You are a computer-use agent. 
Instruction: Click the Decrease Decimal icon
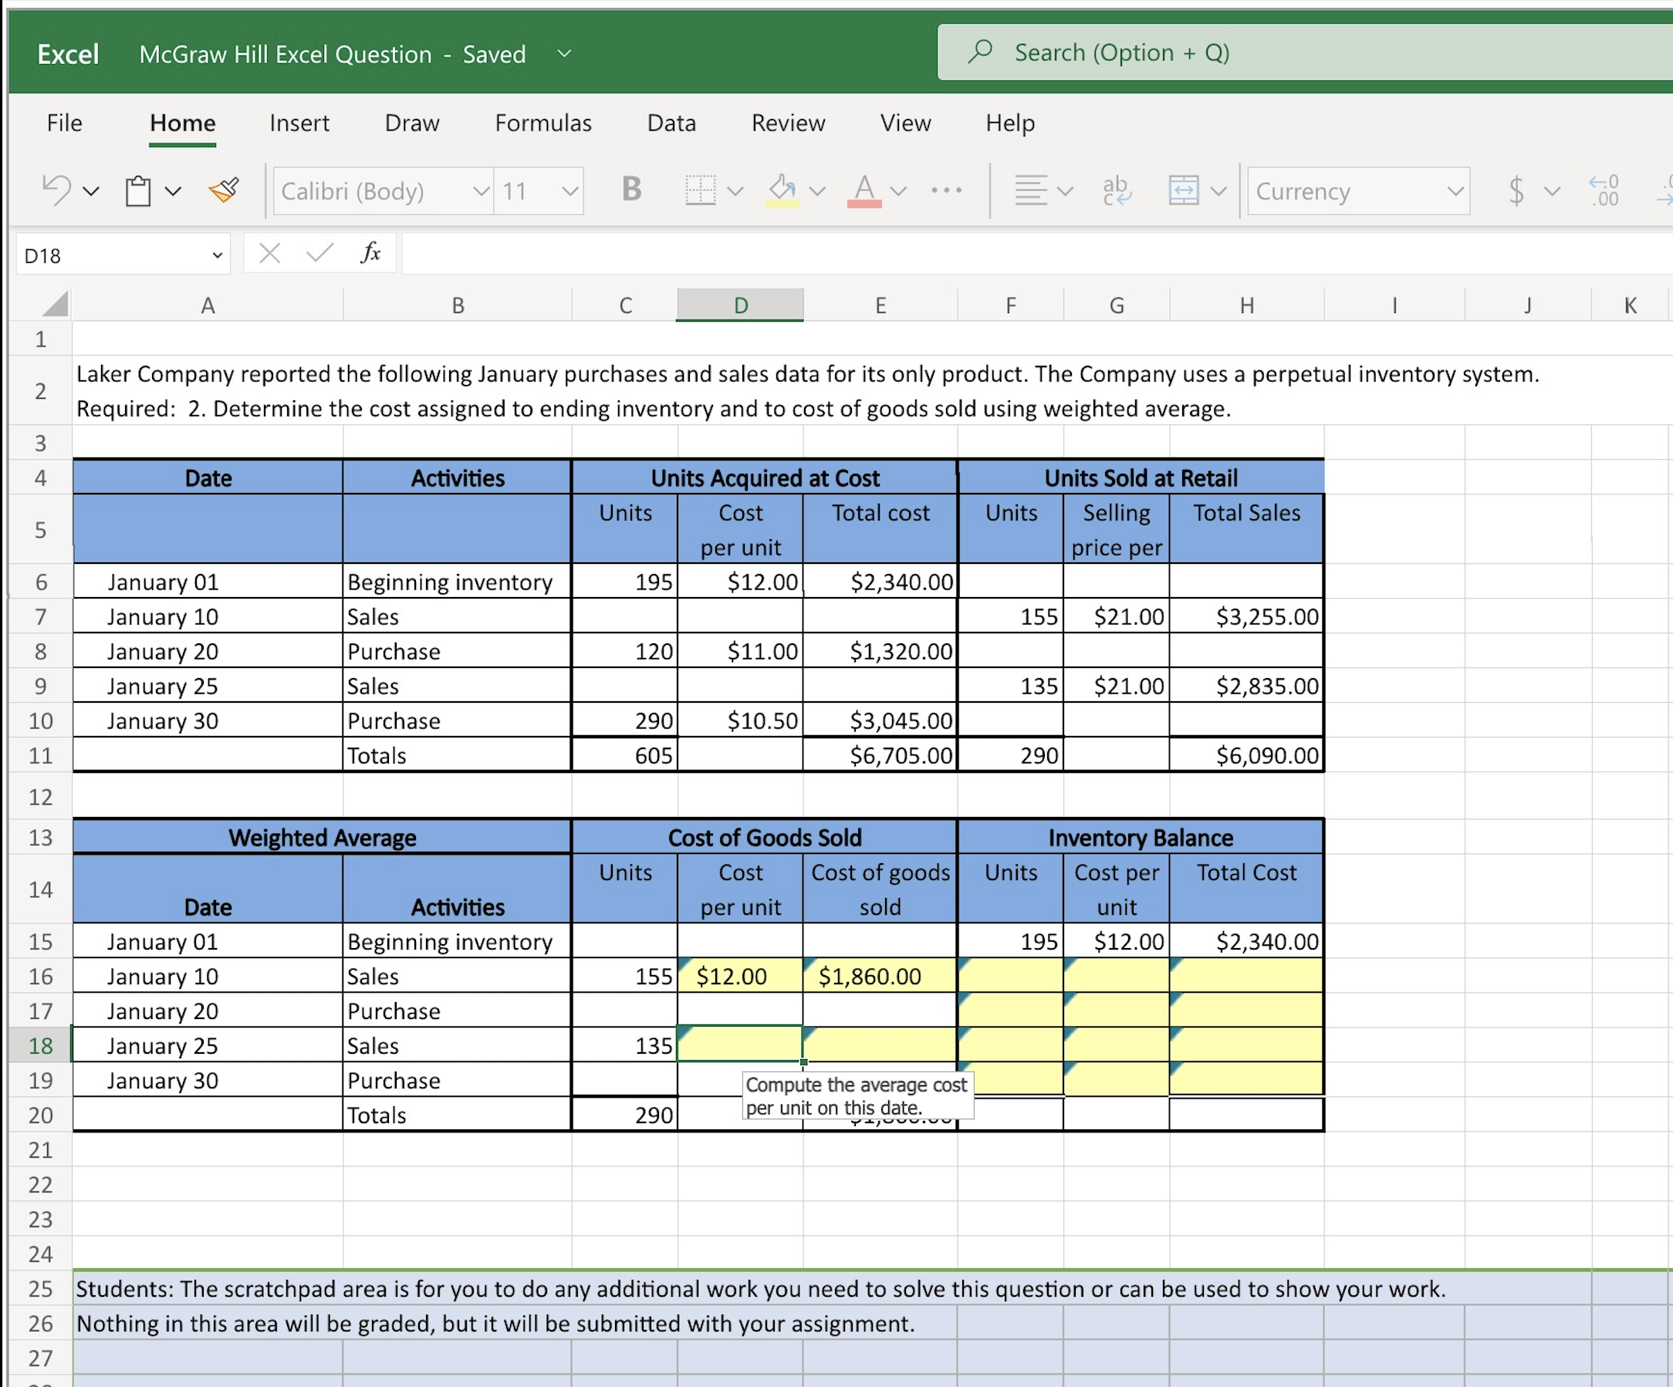(1604, 191)
